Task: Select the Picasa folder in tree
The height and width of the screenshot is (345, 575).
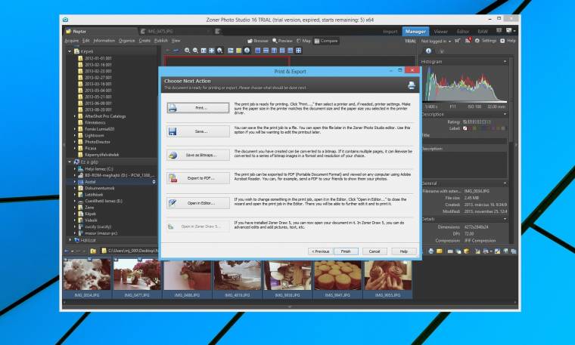Action: pos(90,148)
